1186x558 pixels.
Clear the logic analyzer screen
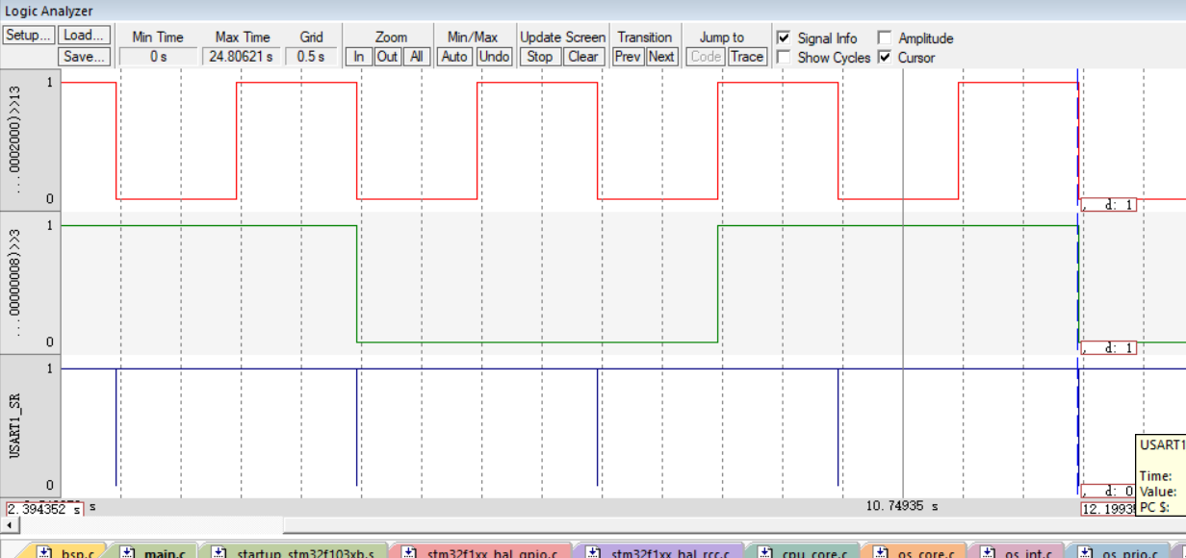[x=583, y=57]
